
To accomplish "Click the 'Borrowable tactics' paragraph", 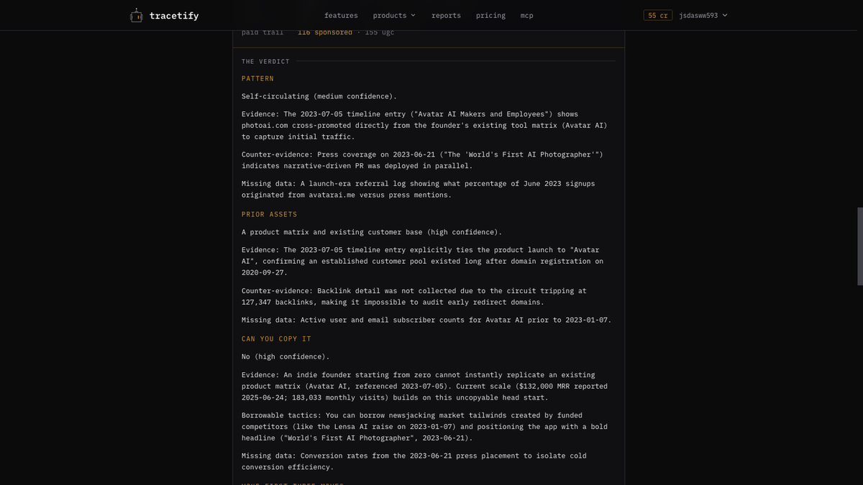I will tap(424, 427).
